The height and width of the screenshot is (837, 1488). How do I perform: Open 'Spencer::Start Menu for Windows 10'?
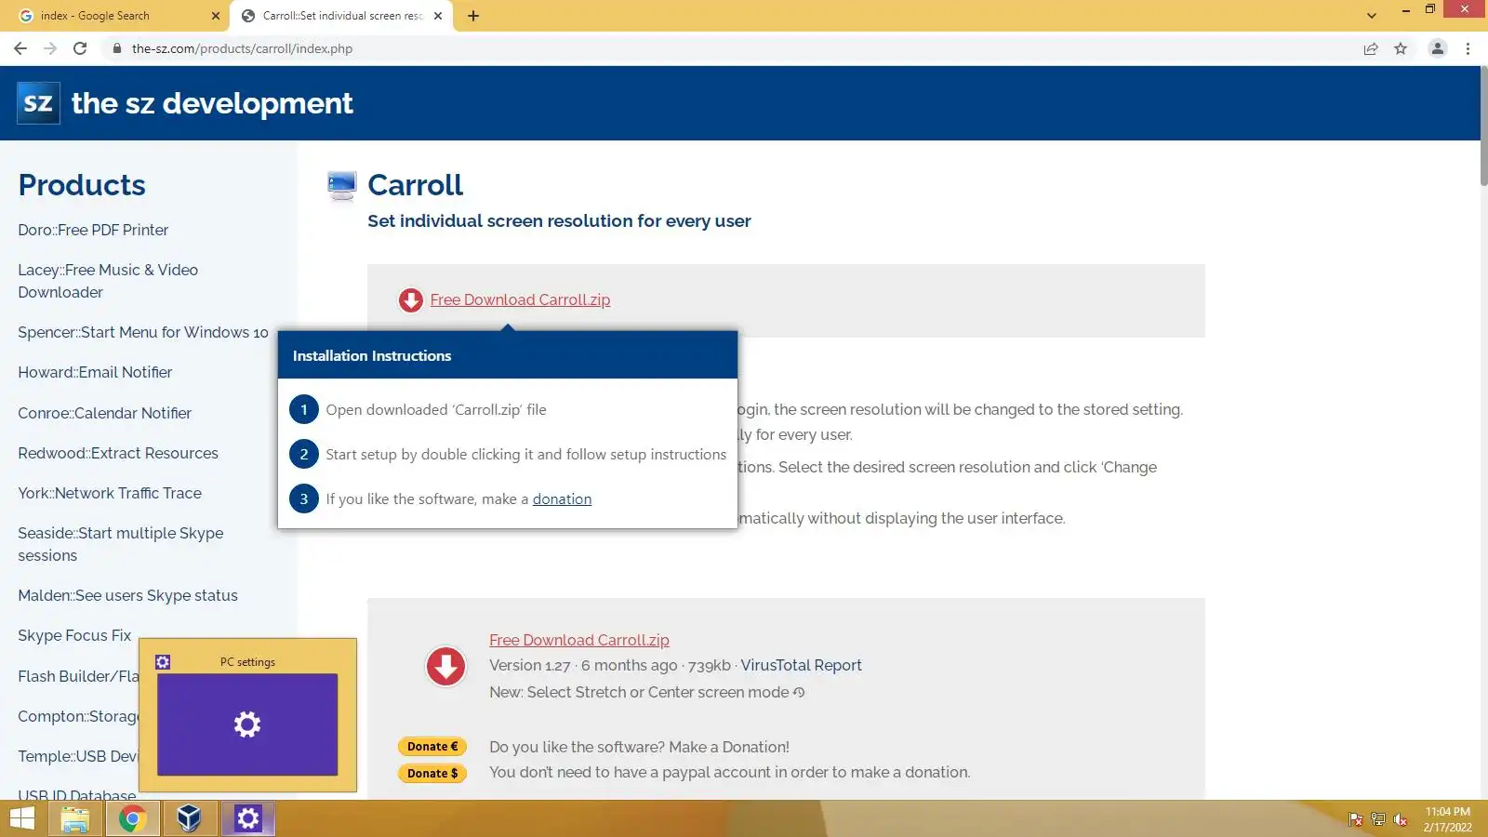(x=143, y=333)
